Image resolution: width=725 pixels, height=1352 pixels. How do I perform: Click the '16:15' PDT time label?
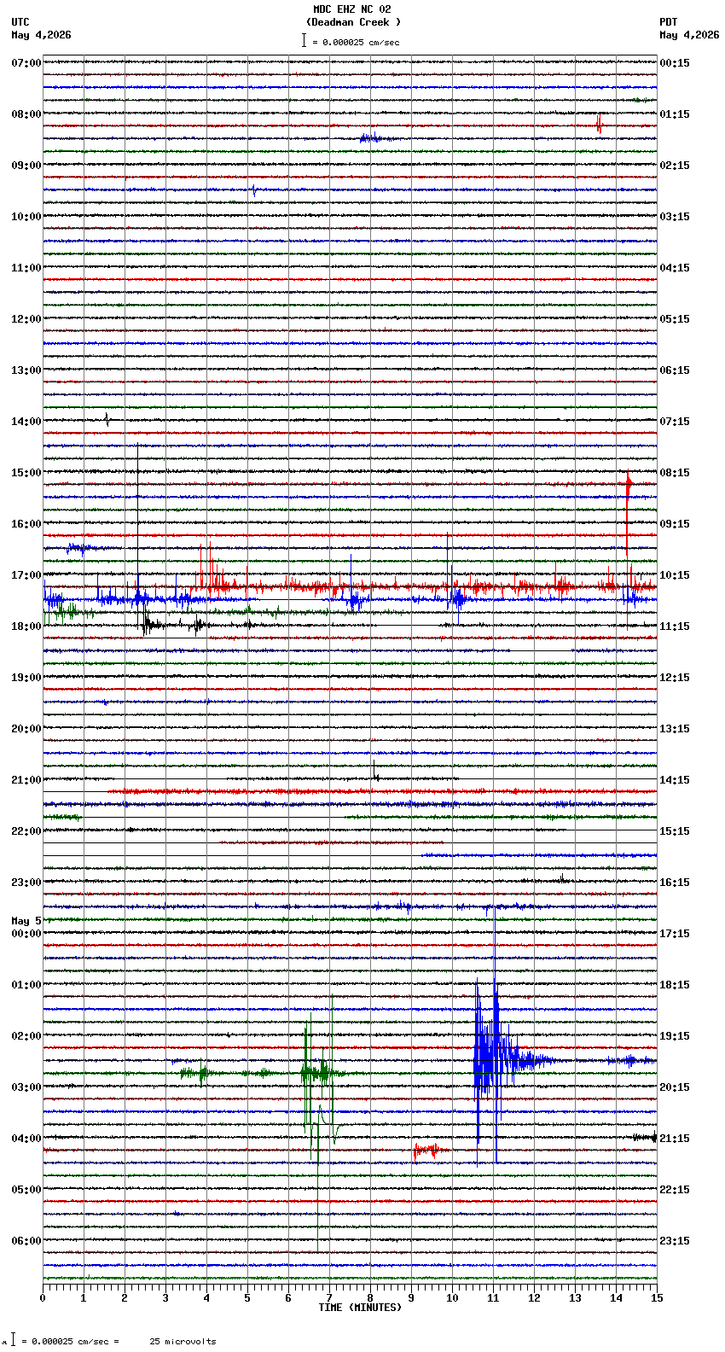674,883
